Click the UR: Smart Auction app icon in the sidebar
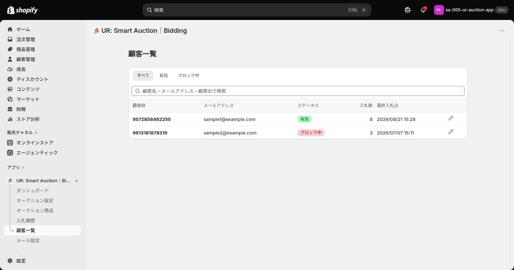This screenshot has width=514, height=270. pyautogui.click(x=10, y=180)
